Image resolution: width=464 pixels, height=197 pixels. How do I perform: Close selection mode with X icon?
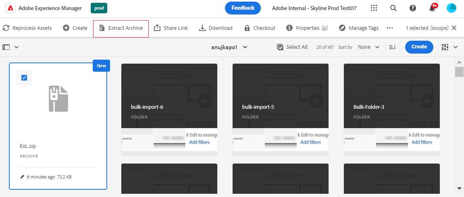(454, 28)
